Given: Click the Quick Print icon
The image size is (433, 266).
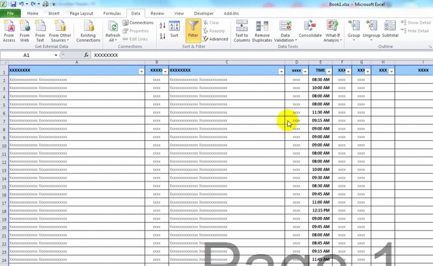Looking at the screenshot, I should point(46,4).
